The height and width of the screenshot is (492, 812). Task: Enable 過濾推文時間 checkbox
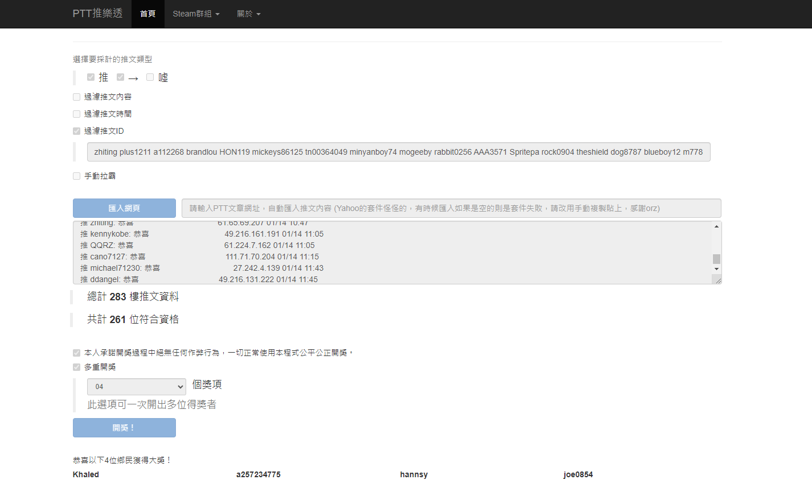point(76,114)
